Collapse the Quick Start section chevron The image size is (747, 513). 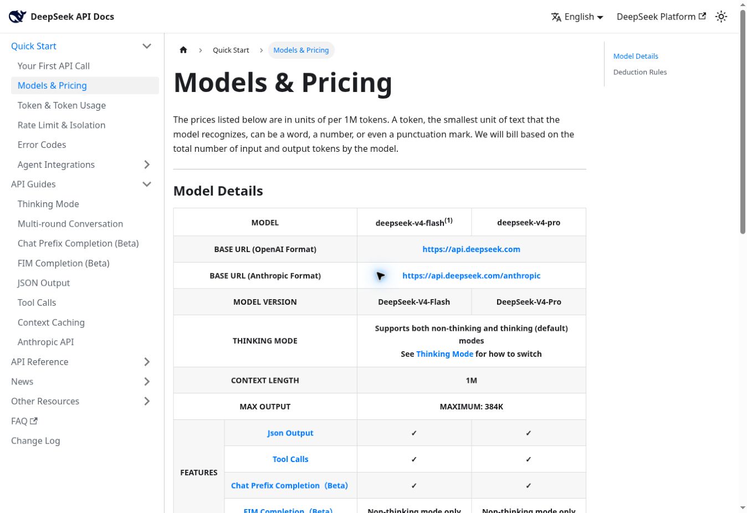(x=147, y=46)
